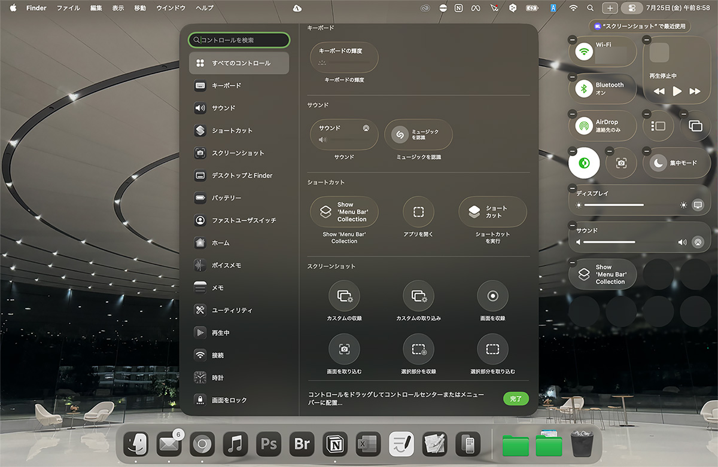This screenshot has height=467, width=718.
Task: Open Photoshop from the Dock
Action: pyautogui.click(x=268, y=444)
